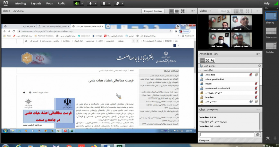Switch Share pod to scaled view

[171, 11]
